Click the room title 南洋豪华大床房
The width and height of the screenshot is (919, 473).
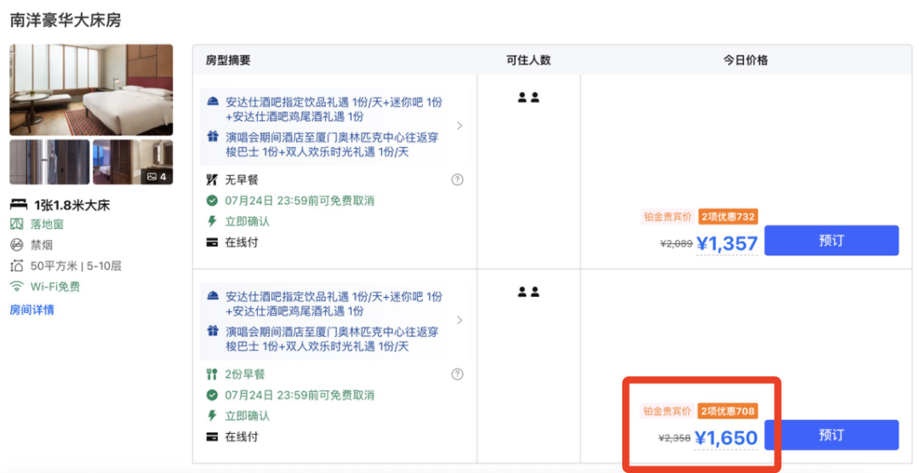click(x=66, y=20)
